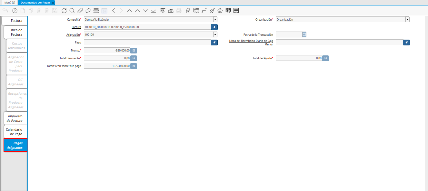
Task: Open the Active Workflows icon
Action: coord(204,11)
